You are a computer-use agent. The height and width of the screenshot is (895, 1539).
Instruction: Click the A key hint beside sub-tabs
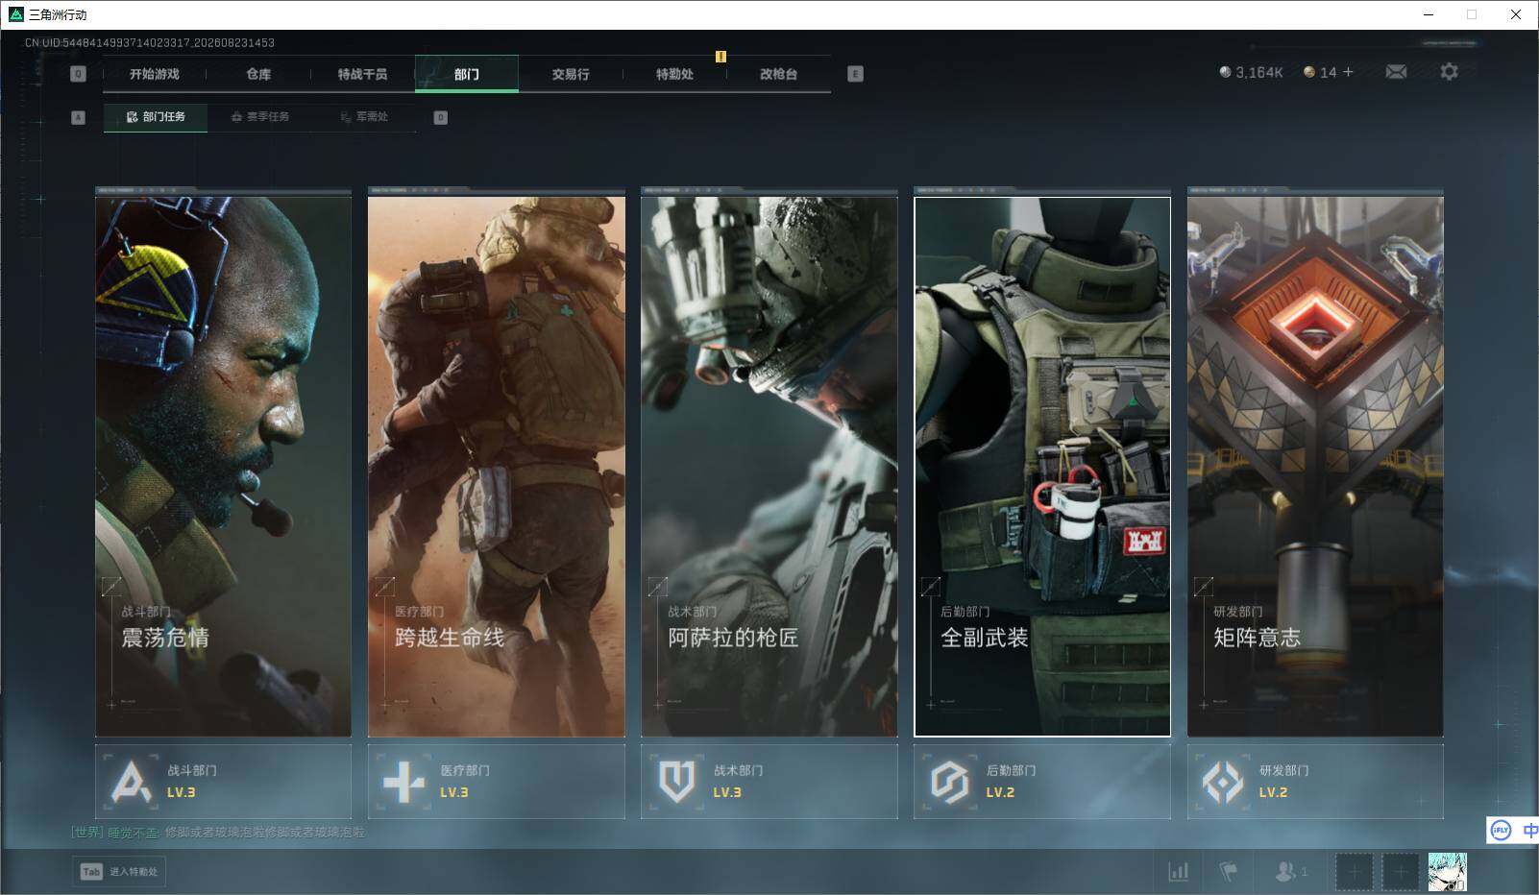coord(79,117)
